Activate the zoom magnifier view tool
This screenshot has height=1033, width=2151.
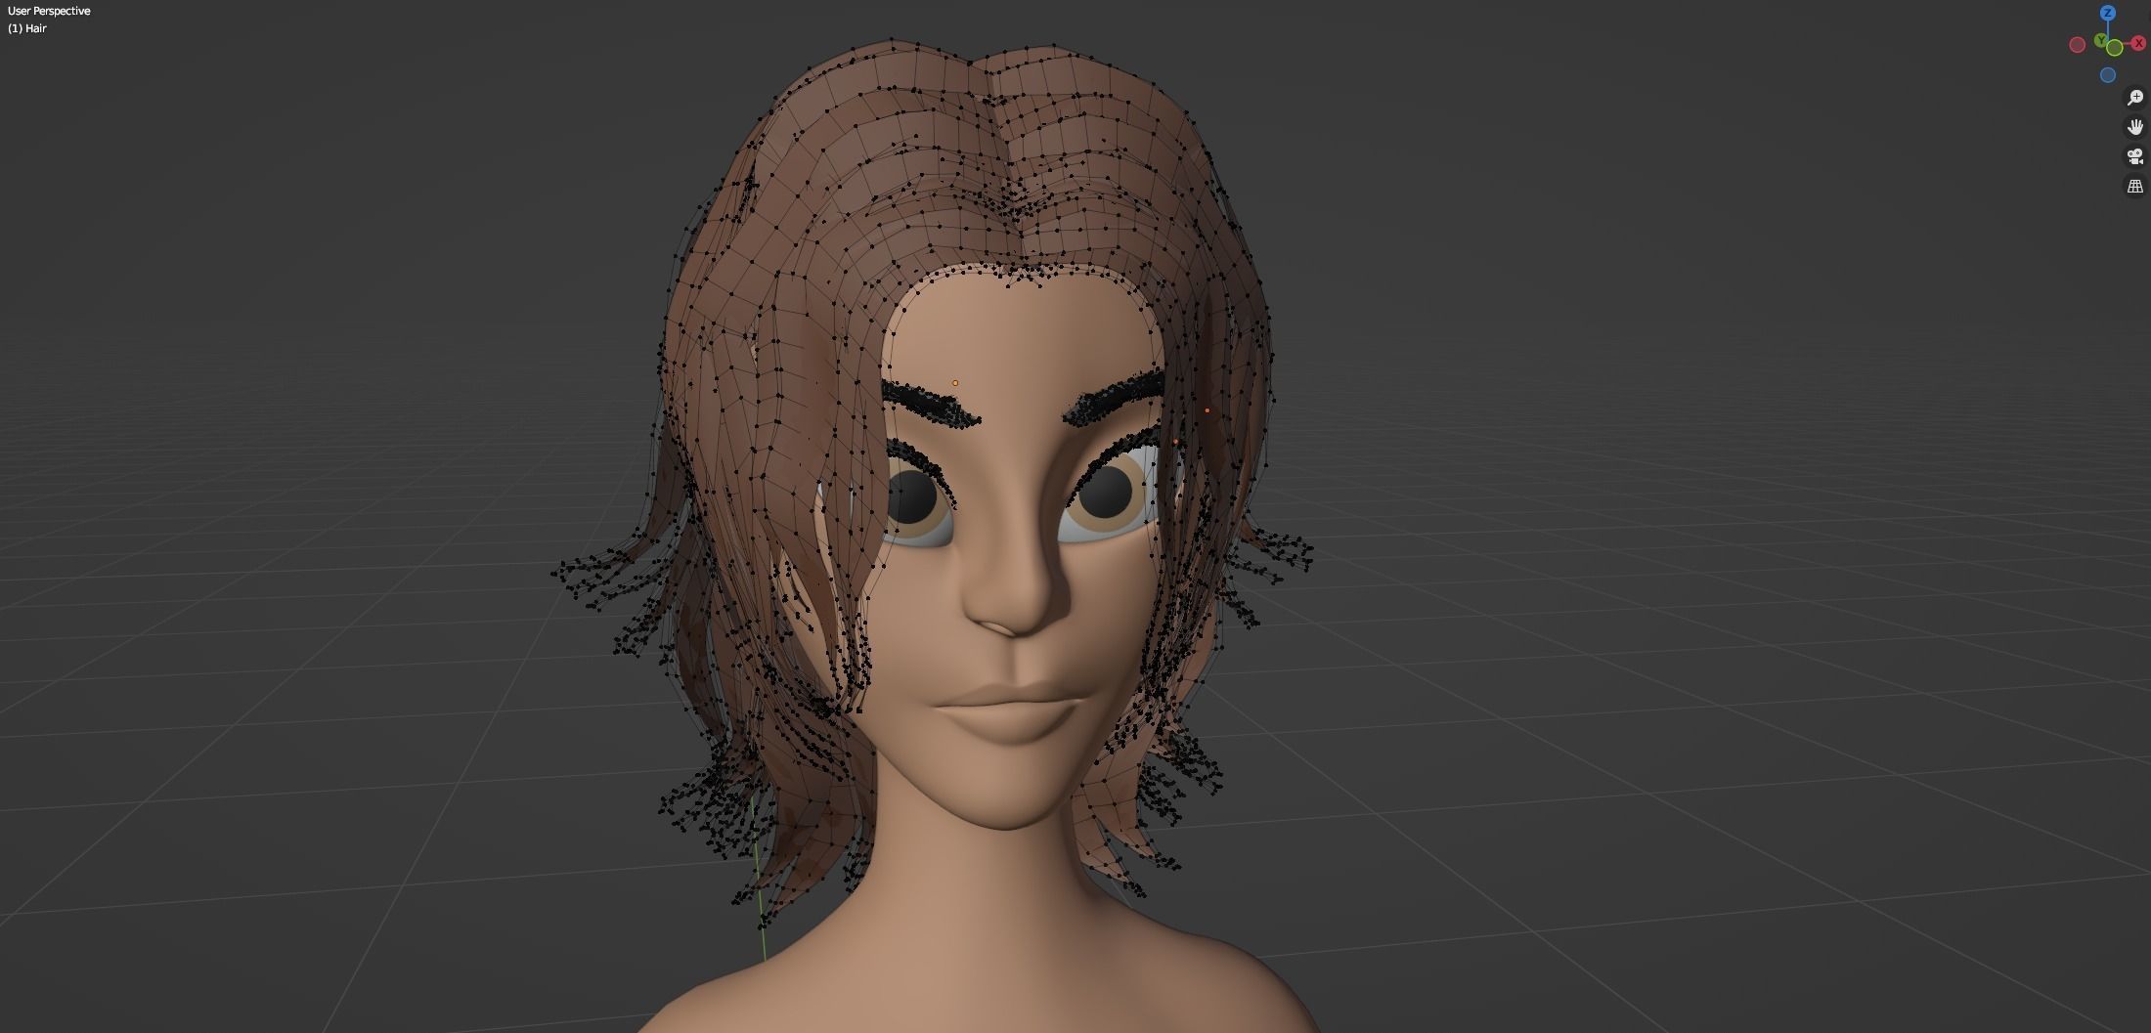pos(2135,98)
